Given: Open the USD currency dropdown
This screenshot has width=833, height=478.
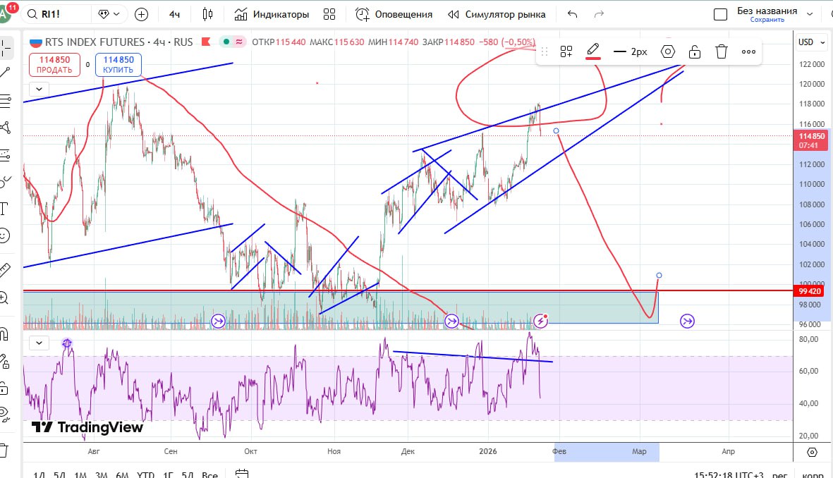Looking at the screenshot, I should click(812, 42).
